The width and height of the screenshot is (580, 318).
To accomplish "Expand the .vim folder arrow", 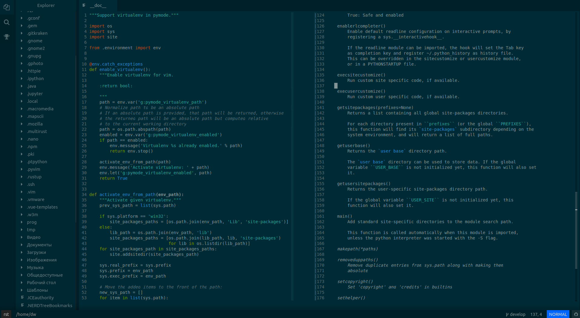I will [x=22, y=192].
